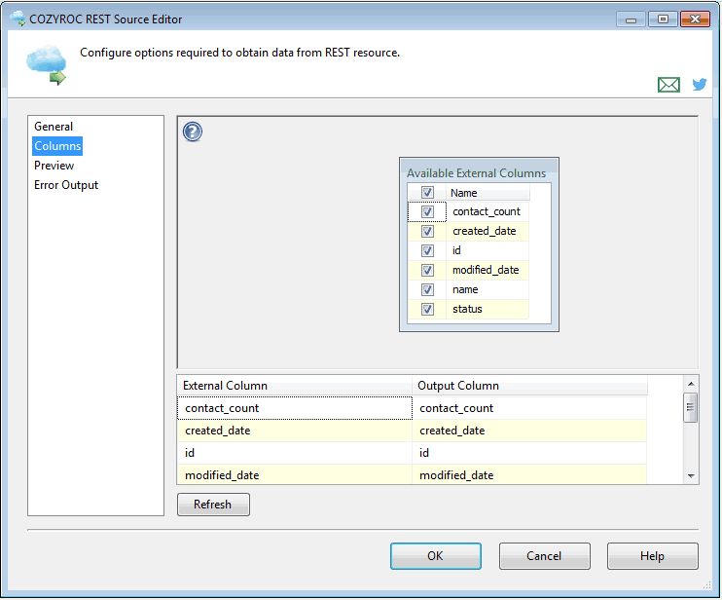Image resolution: width=722 pixels, height=600 pixels.
Task: Click the modified_date External Column cell
Action: pyautogui.click(x=294, y=474)
